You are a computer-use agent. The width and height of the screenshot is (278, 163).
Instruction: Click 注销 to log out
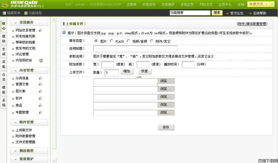tap(241, 4)
